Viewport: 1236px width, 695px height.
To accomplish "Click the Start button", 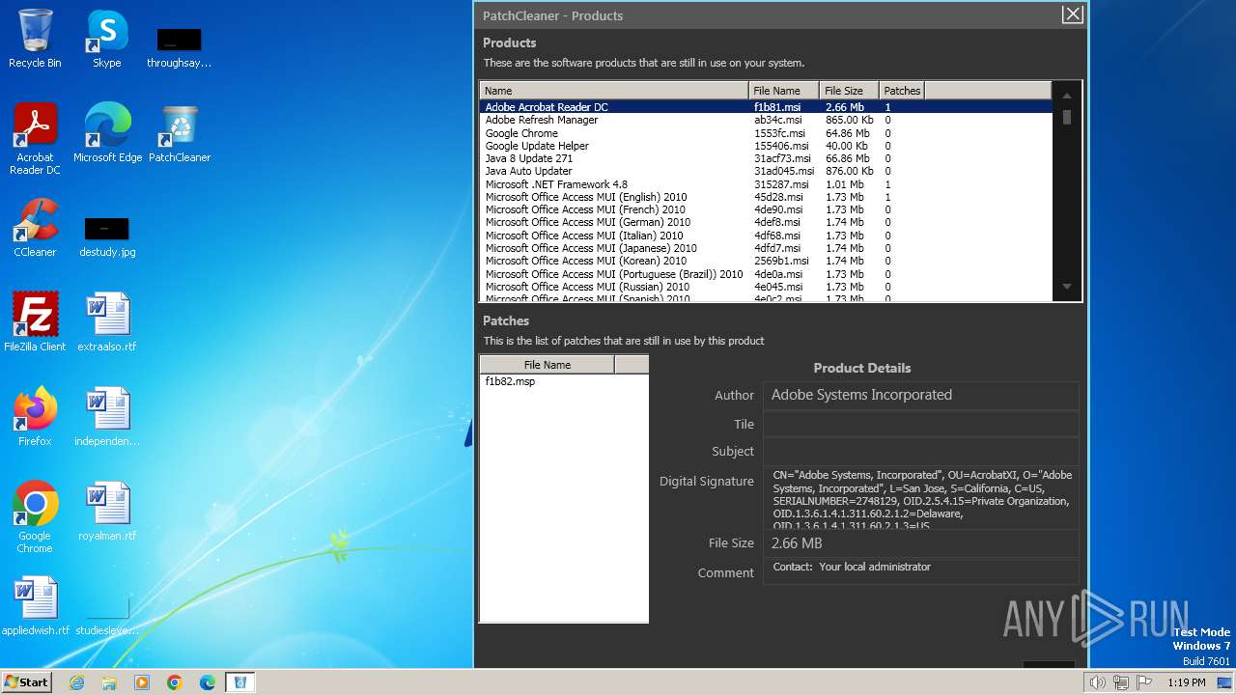I will tap(27, 681).
